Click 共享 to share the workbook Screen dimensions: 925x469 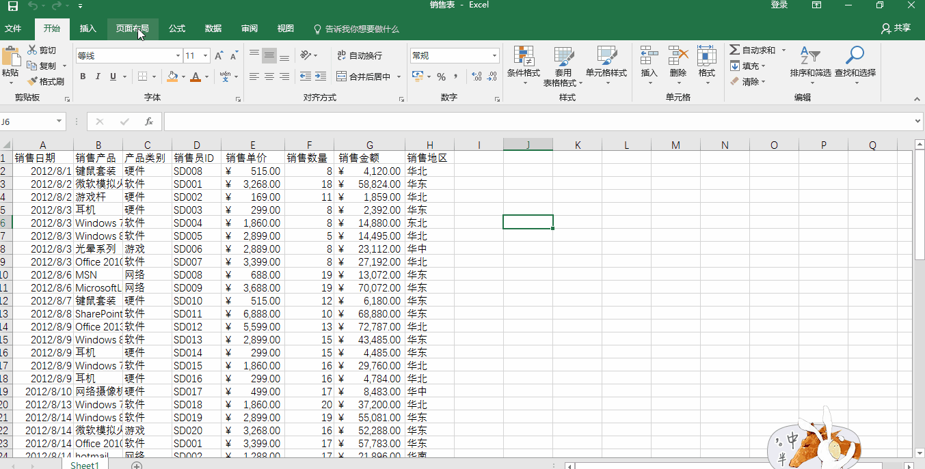pyautogui.click(x=899, y=29)
